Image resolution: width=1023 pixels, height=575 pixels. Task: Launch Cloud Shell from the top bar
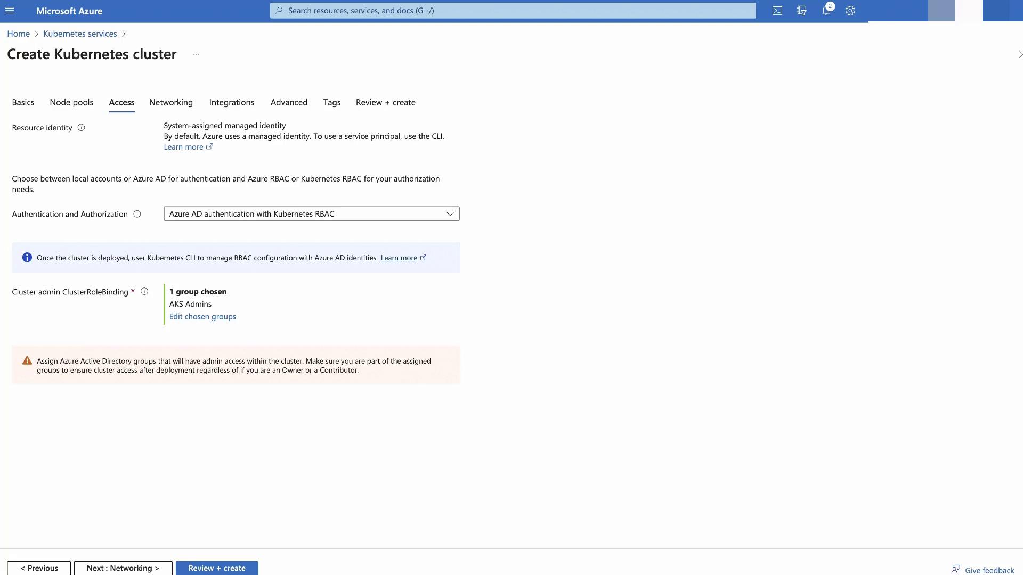tap(777, 11)
